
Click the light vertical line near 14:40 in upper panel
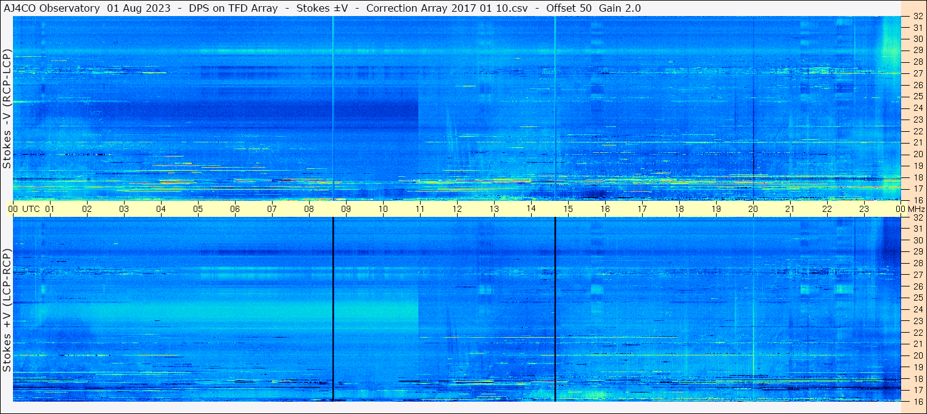555,108
